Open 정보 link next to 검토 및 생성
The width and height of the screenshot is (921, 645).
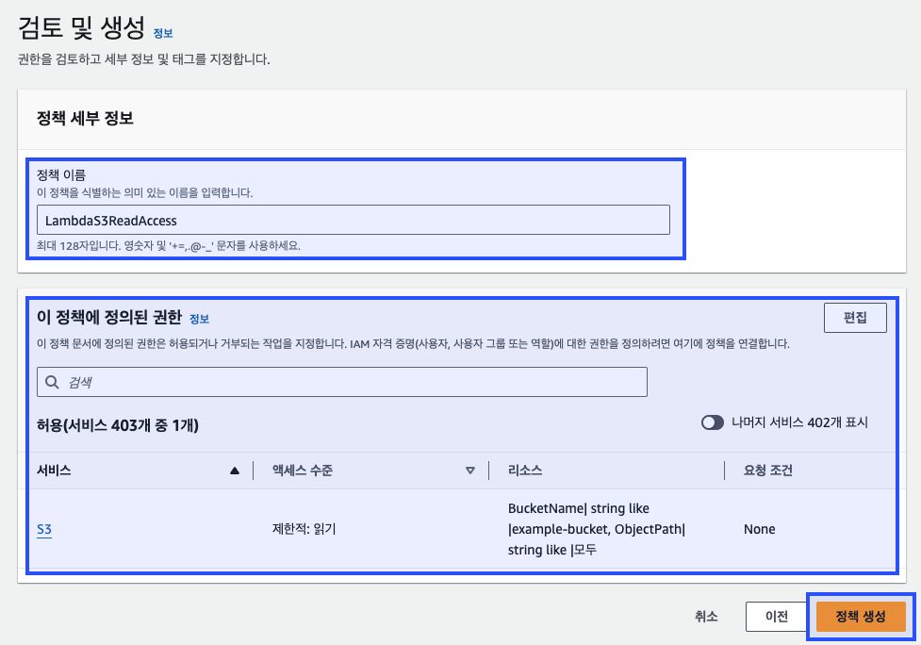[163, 34]
